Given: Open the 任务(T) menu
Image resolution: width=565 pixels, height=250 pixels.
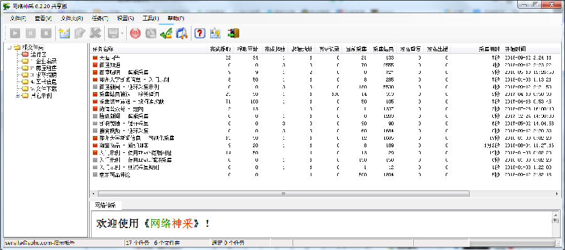Looking at the screenshot, I should click(x=100, y=18).
